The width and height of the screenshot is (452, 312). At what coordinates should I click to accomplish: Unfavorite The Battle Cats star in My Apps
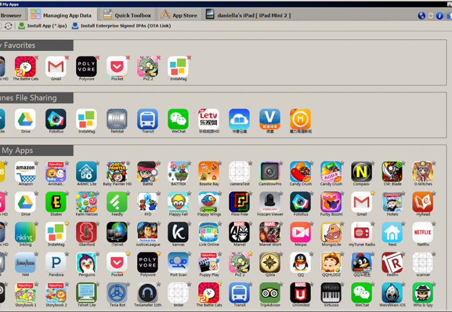click(x=219, y=284)
